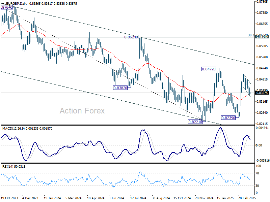This screenshot has height=202, width=270.
Task: Click the 19 Jan 2024 date label
Action: (x=52, y=198)
